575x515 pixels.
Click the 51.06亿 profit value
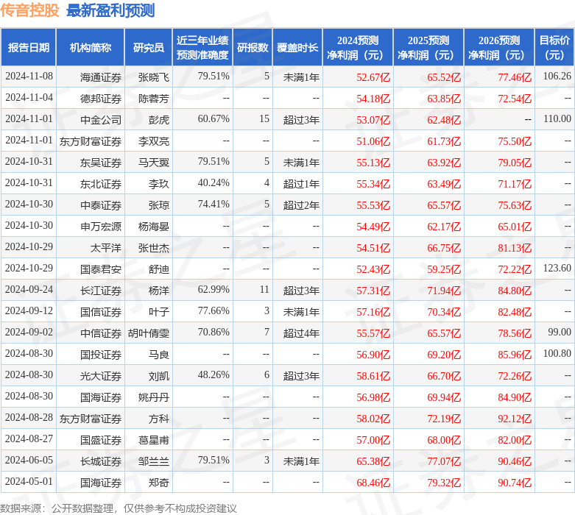click(x=373, y=141)
